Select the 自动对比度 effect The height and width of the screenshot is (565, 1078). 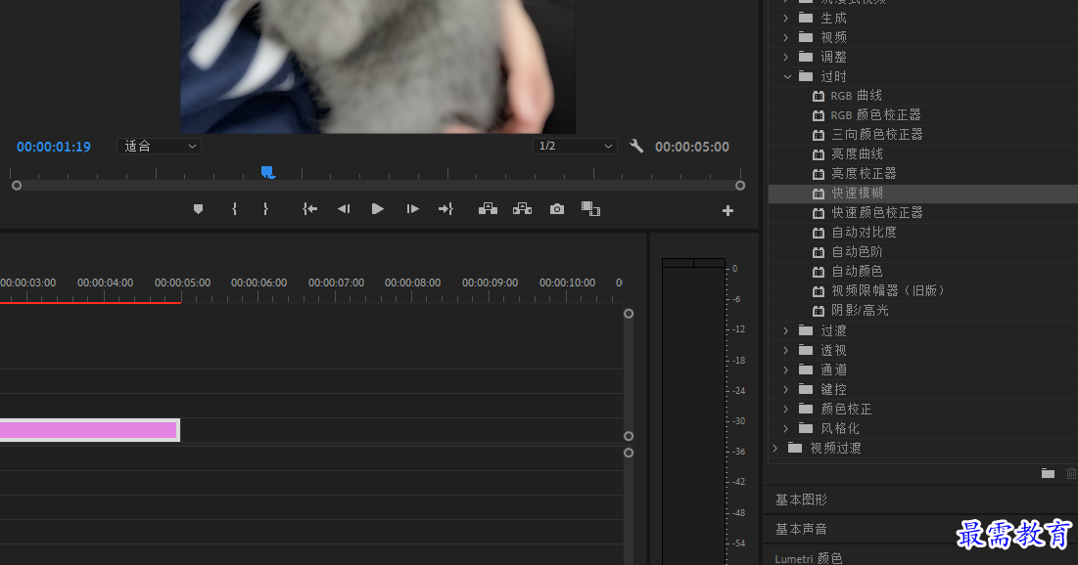tap(864, 232)
